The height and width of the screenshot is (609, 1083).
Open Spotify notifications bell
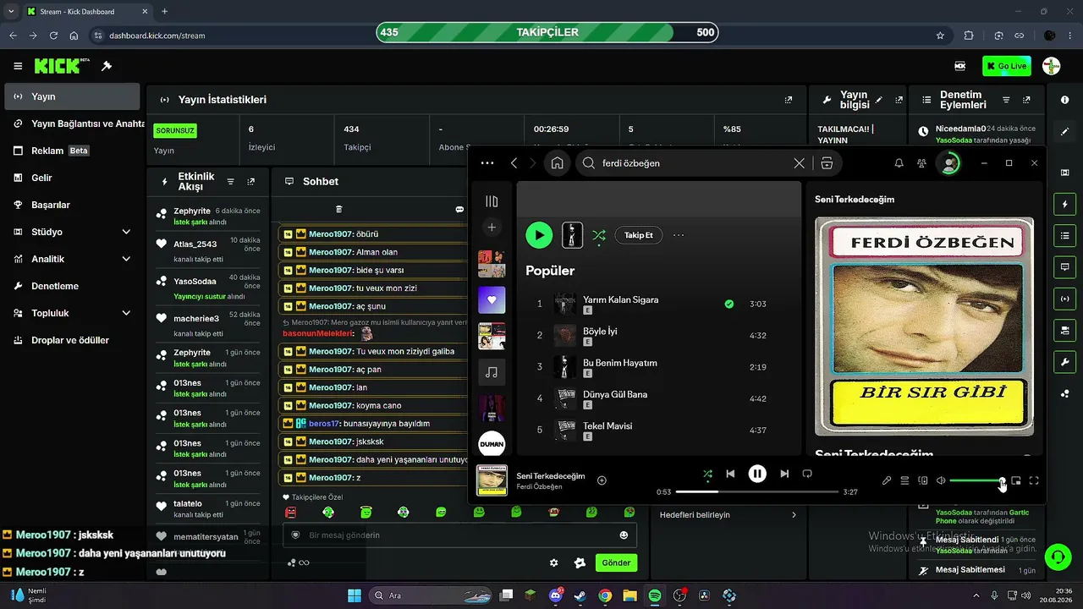(899, 163)
